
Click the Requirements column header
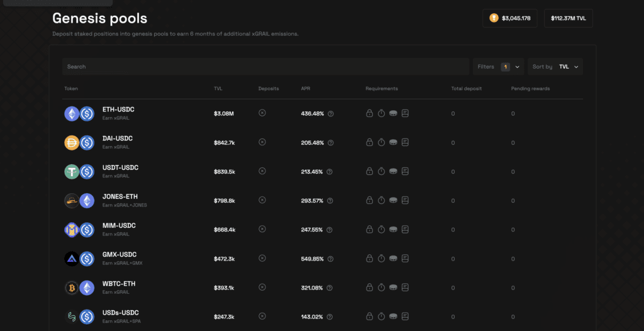click(382, 89)
